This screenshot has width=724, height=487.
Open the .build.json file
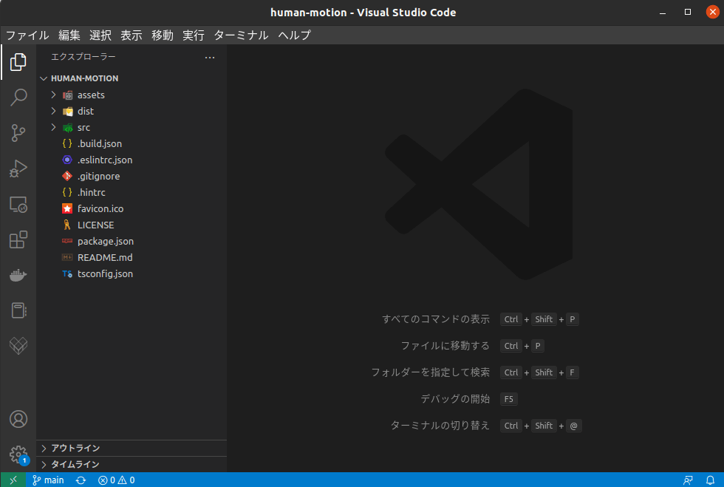132,143
